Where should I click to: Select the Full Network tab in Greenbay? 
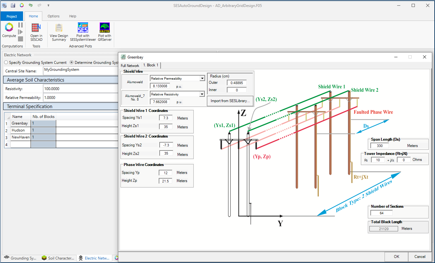130,65
